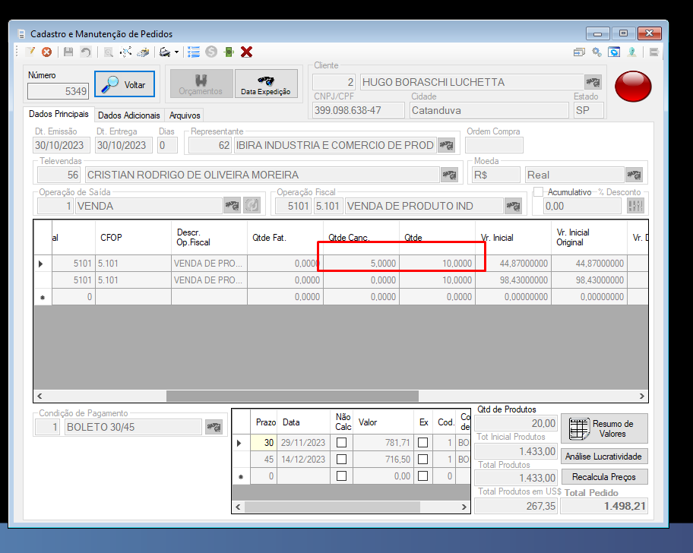Click the Voltar button

tap(125, 84)
